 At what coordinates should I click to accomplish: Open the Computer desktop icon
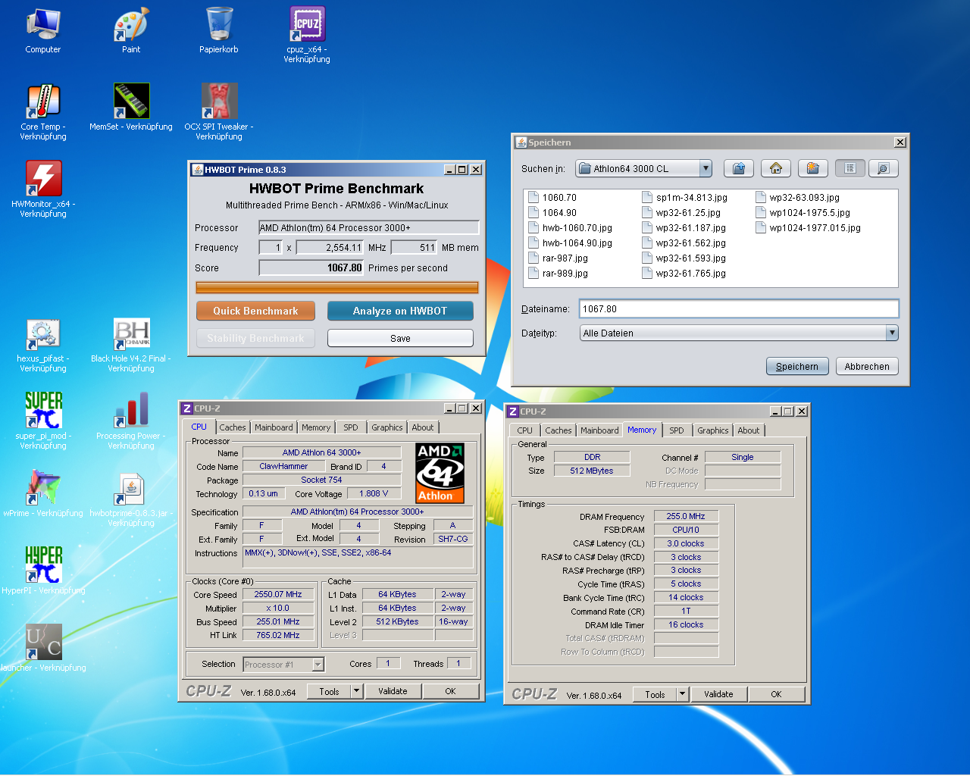coord(43,30)
